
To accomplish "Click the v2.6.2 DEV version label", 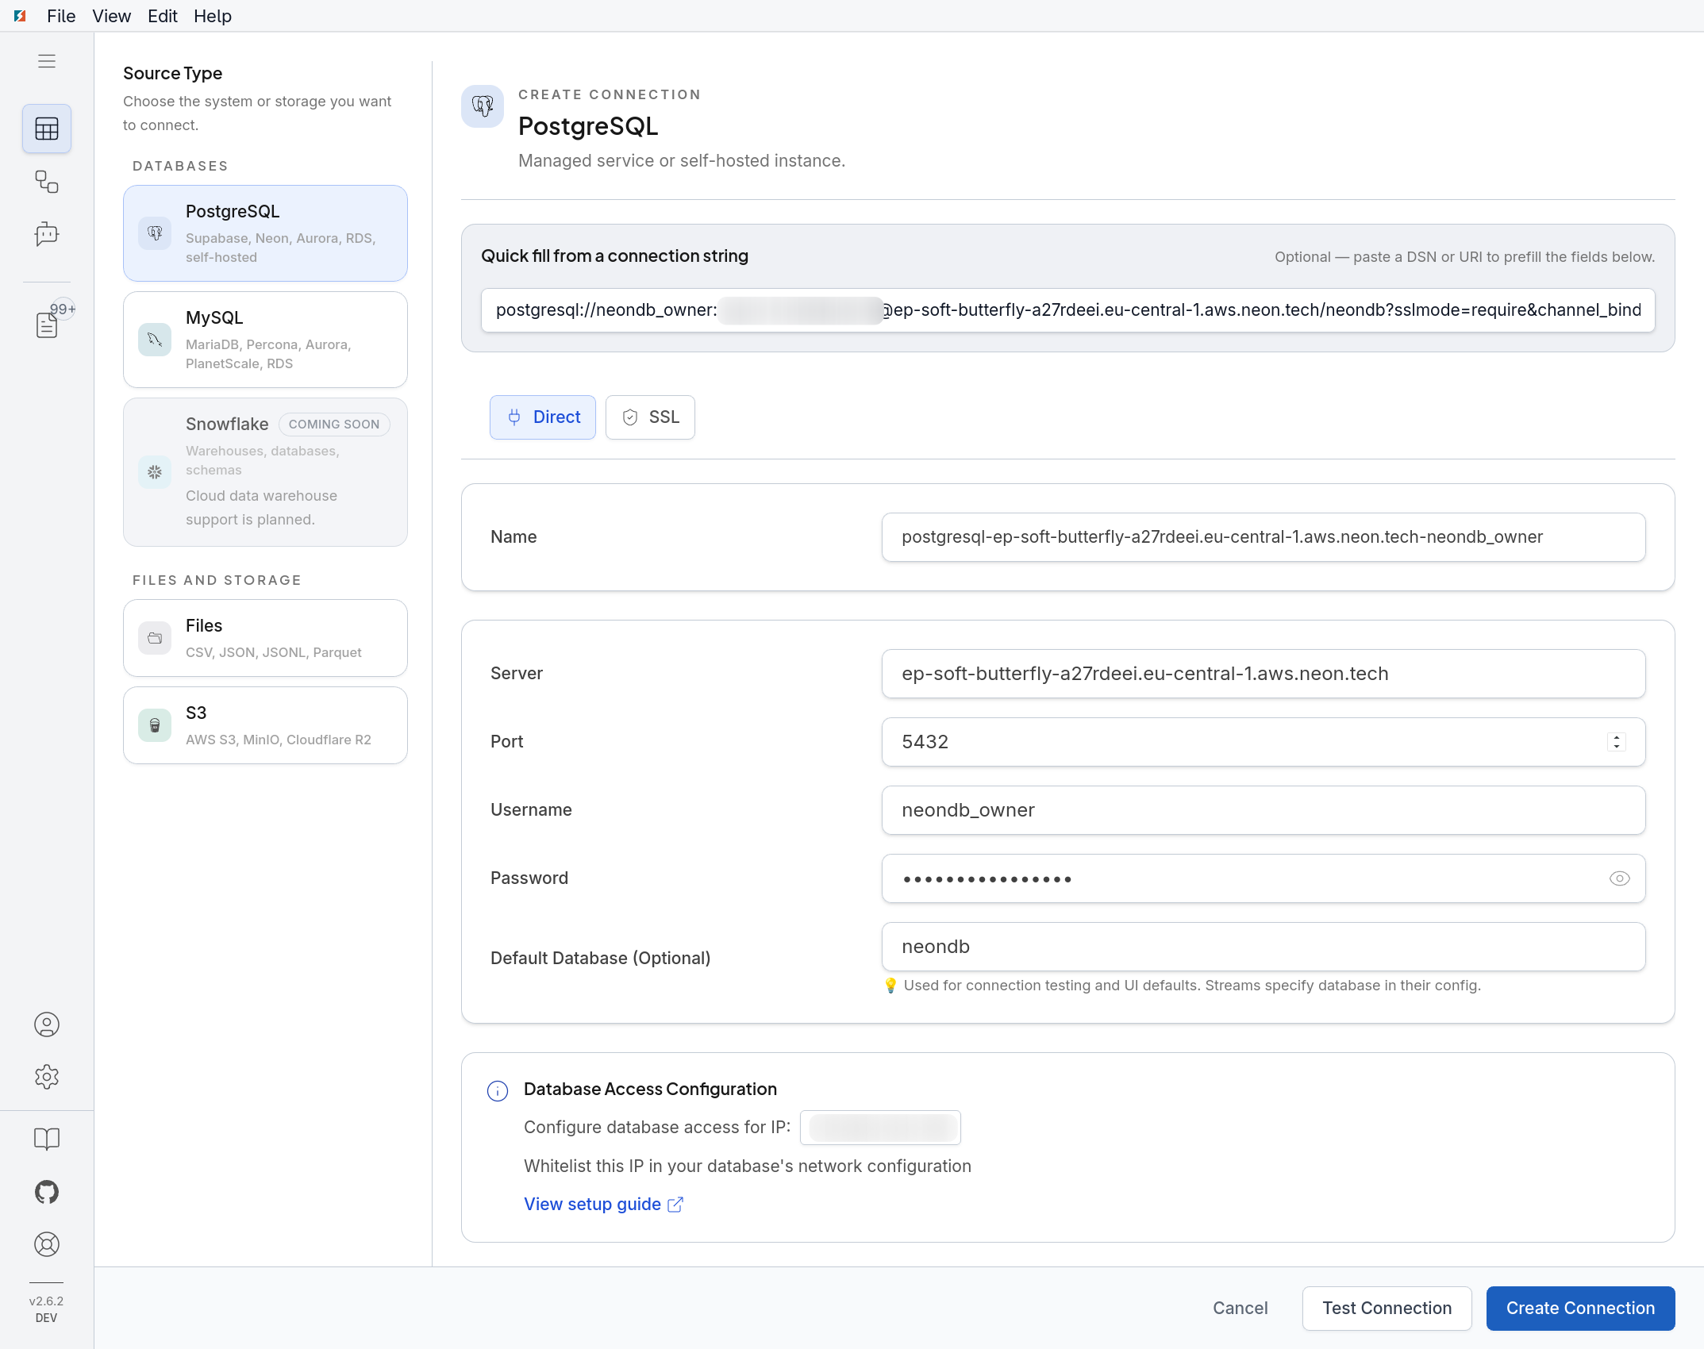I will click(x=46, y=1309).
